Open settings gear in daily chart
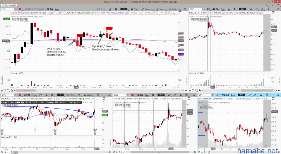The height and width of the screenshot is (154, 281). (x=52, y=95)
